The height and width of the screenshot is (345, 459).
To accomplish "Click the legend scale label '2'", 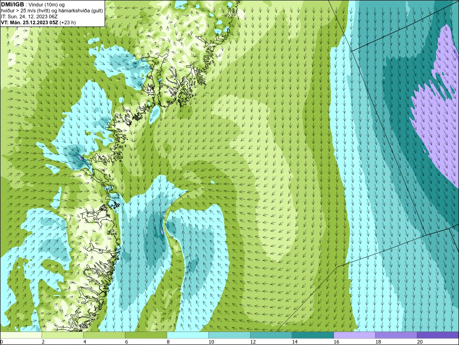I will click(x=43, y=342).
